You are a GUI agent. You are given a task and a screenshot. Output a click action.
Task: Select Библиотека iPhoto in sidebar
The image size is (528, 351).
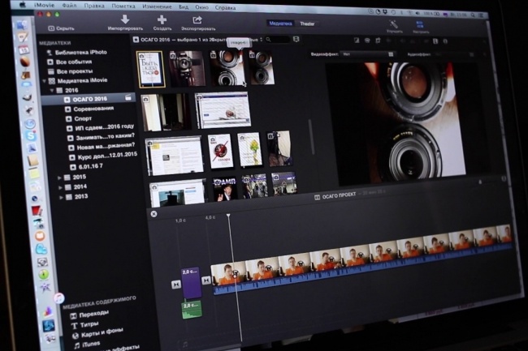80,53
